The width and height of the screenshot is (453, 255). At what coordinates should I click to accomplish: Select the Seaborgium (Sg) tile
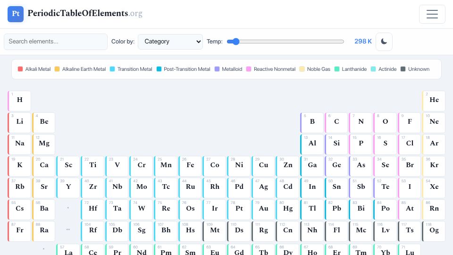tap(141, 231)
